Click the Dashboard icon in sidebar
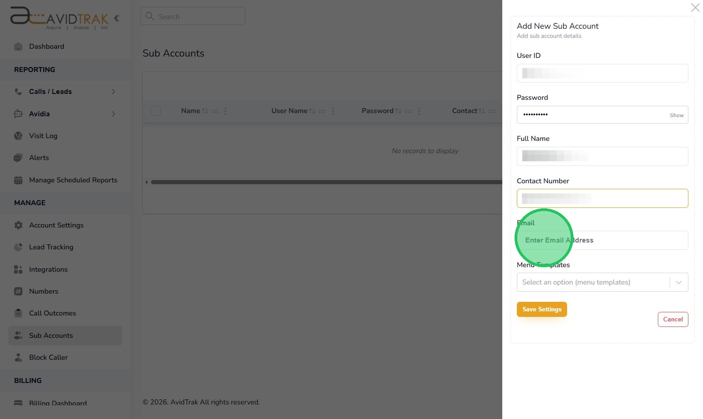Screen dimensions: 703x419 pos(18,47)
